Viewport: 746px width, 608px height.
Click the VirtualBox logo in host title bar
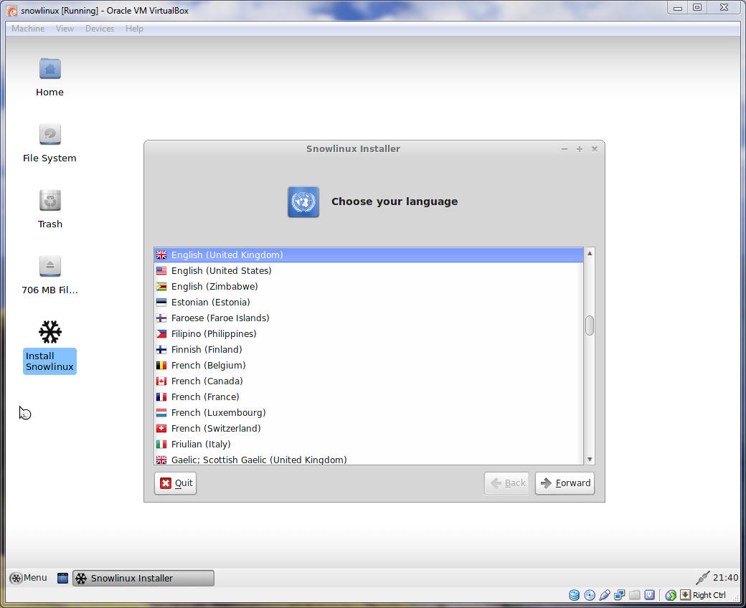pos(12,11)
